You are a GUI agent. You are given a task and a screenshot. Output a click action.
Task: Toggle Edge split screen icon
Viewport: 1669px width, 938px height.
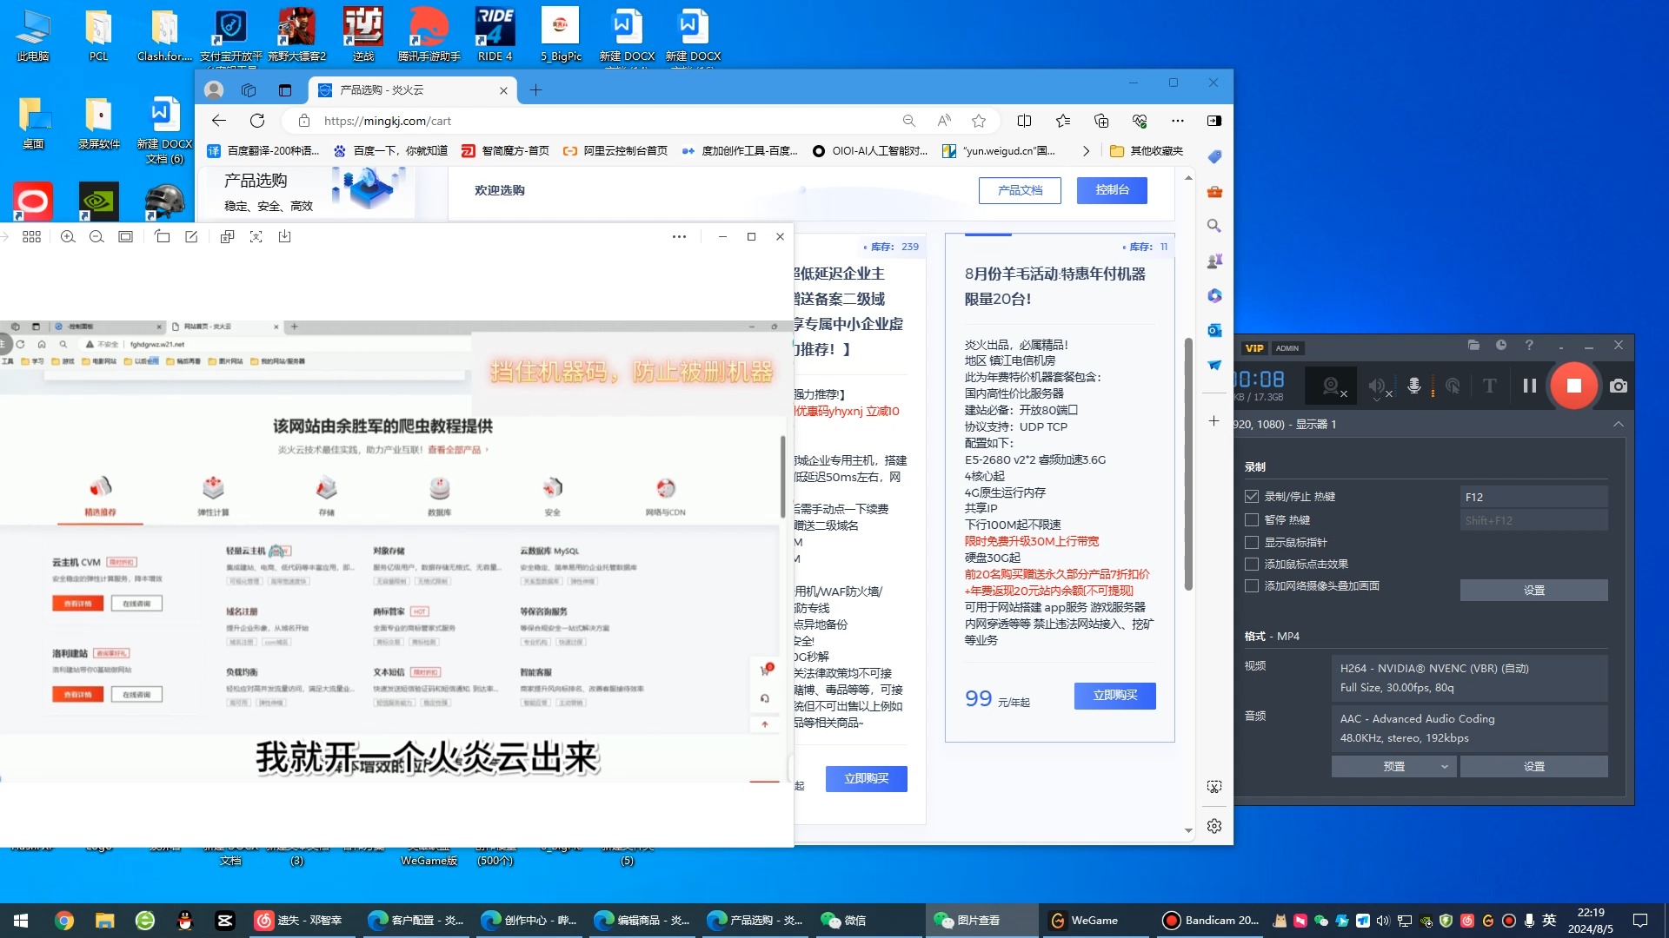tap(1024, 122)
